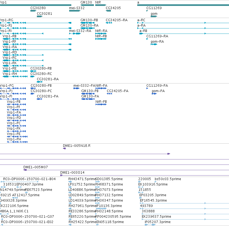Image resolution: width=229 pixels, height=226 pixels.
Task: Select the DME1-005N18.R BAC label
Action: pyautogui.click(x=77, y=146)
